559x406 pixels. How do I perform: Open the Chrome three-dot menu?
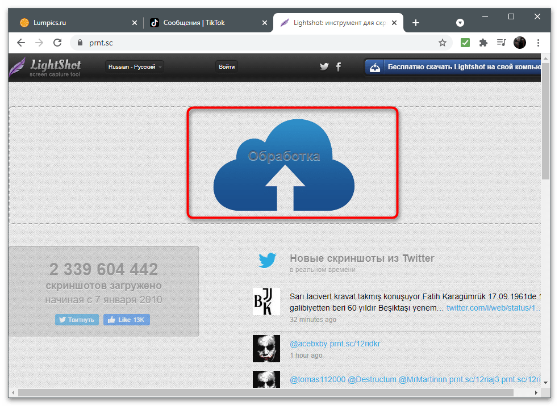[539, 43]
